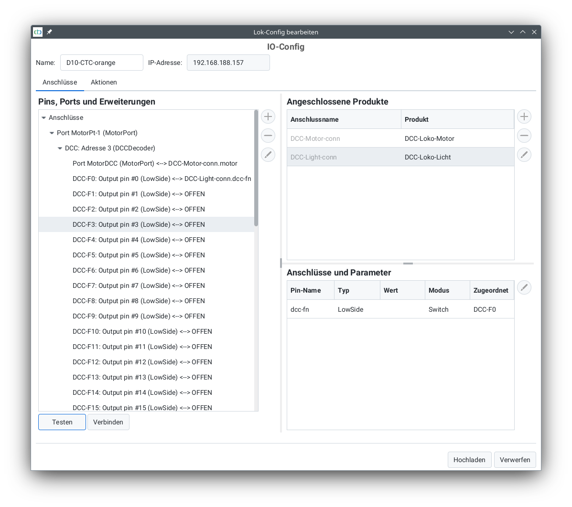Select the DCC-Motor-conn product row
Viewport: 572px width, 507px height.
point(344,138)
